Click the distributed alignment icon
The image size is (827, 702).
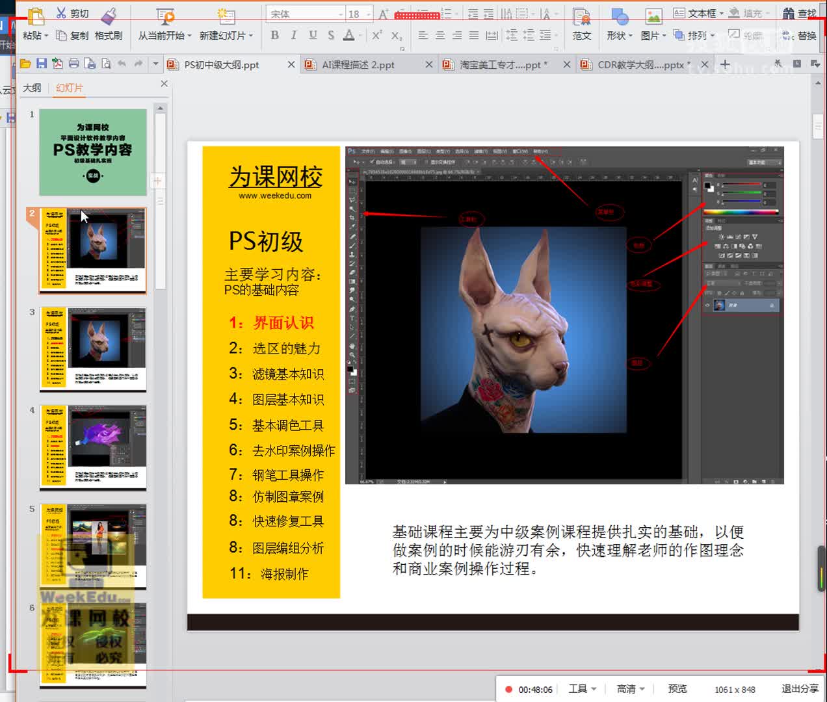click(492, 35)
